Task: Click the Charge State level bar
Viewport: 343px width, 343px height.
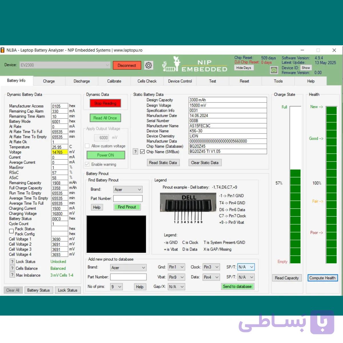Action: pos(296,185)
